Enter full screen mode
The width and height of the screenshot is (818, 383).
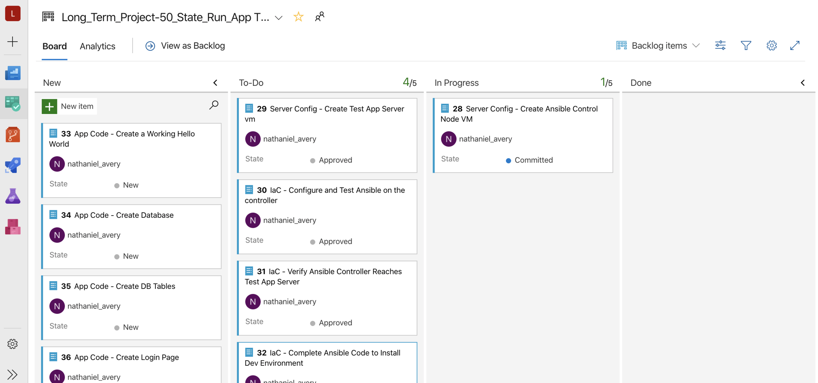[x=795, y=45]
